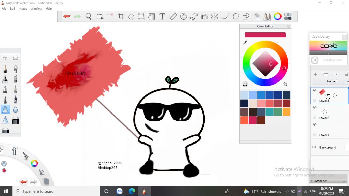Click the Copic Library banner
The height and width of the screenshot is (196, 349).
pos(328,46)
